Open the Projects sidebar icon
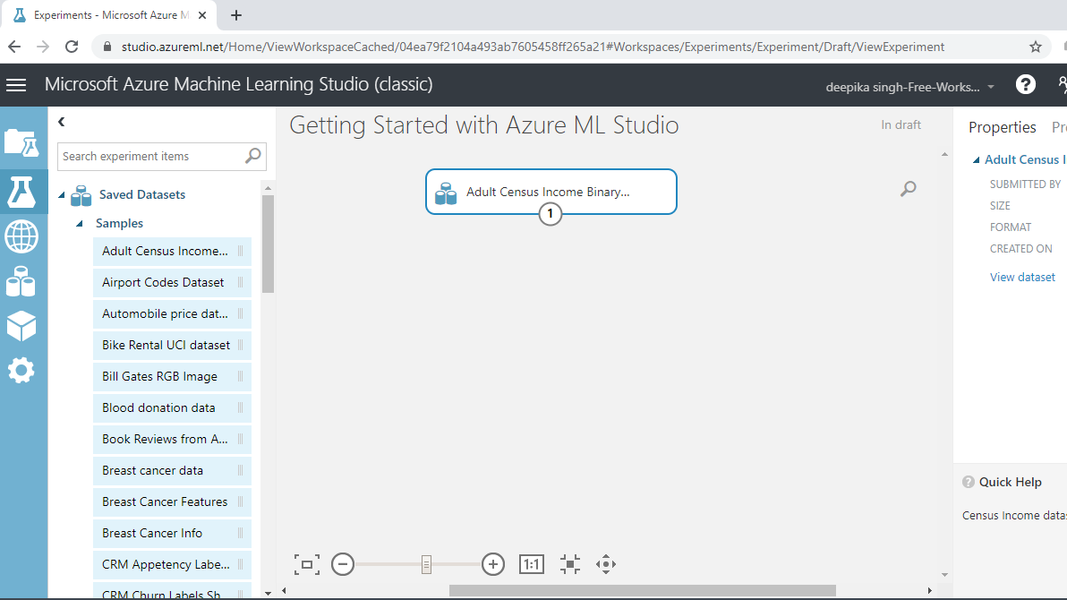Image resolution: width=1067 pixels, height=600 pixels. 21,143
